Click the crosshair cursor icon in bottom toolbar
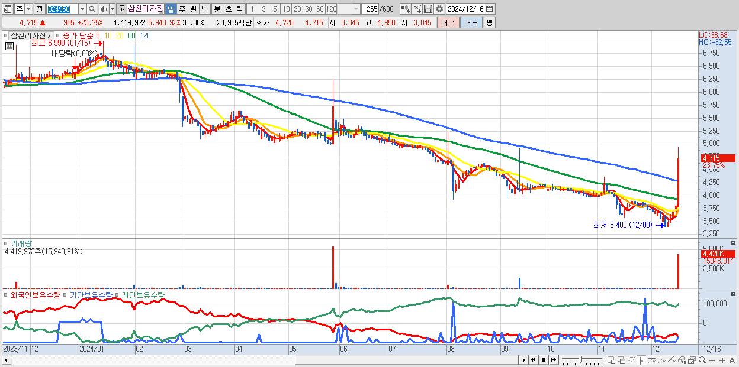 tap(642, 360)
